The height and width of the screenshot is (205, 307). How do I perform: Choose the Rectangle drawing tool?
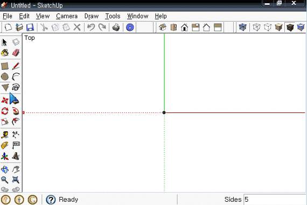[x=5, y=66]
